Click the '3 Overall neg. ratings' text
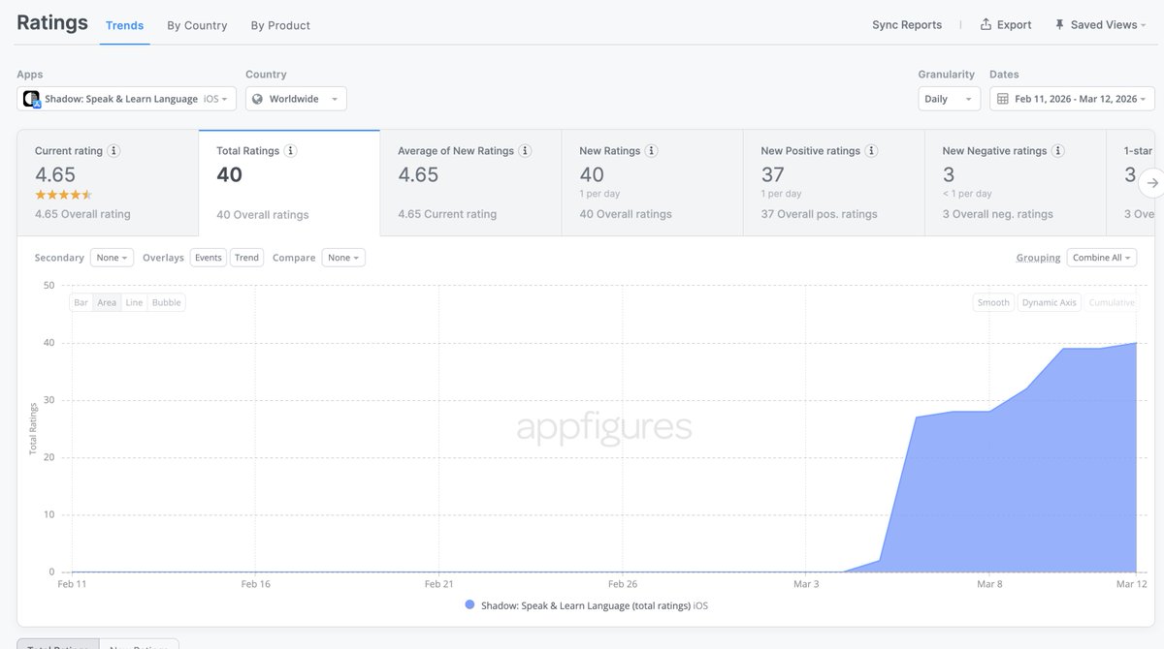 (x=997, y=214)
